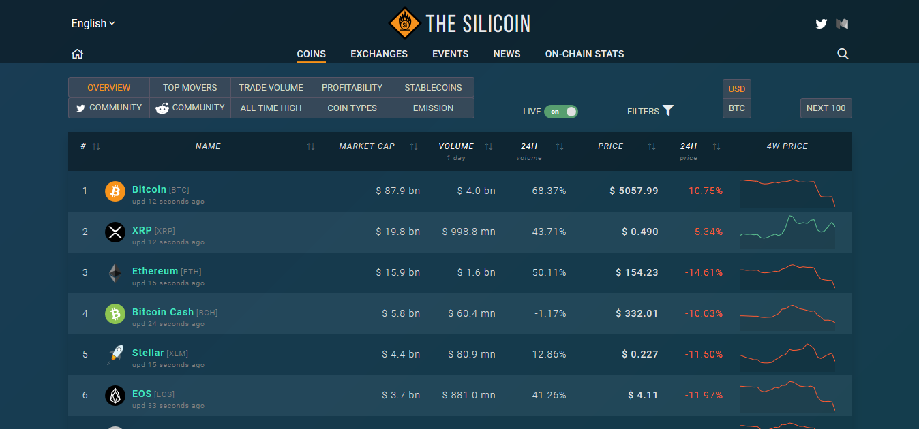Click the Stellar rocket icon
The height and width of the screenshot is (429, 919).
coord(115,355)
